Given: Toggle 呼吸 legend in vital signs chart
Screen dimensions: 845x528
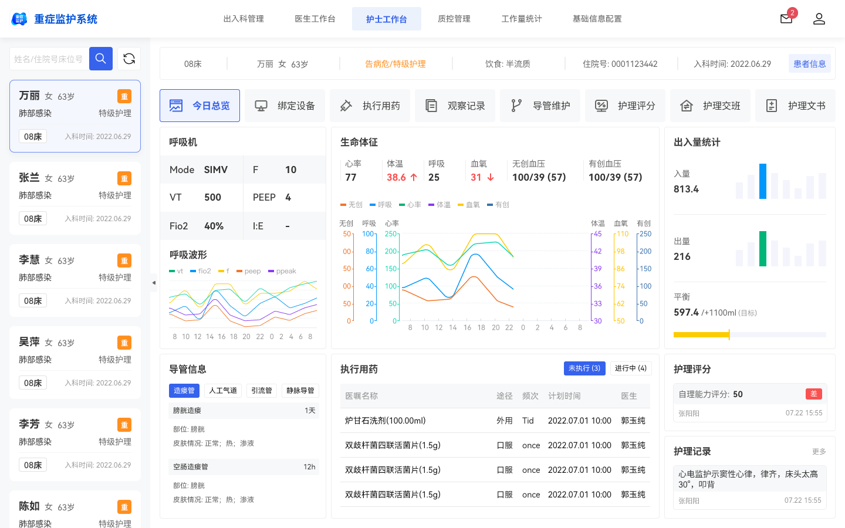Looking at the screenshot, I should 381,205.
